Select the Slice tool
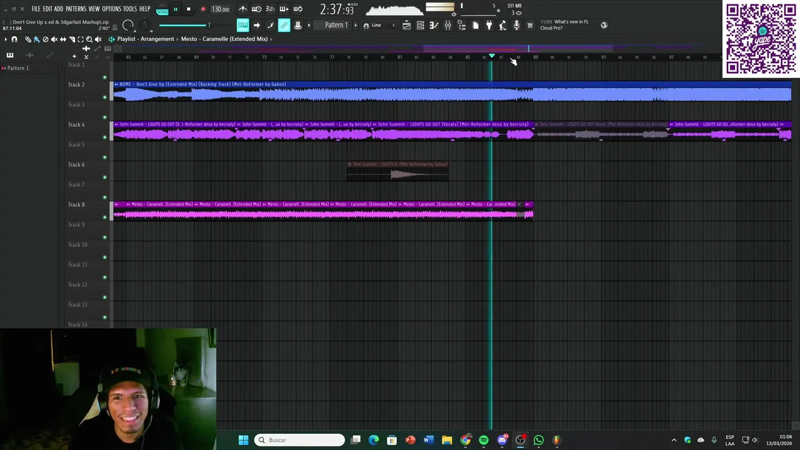800x450 pixels. [72, 39]
